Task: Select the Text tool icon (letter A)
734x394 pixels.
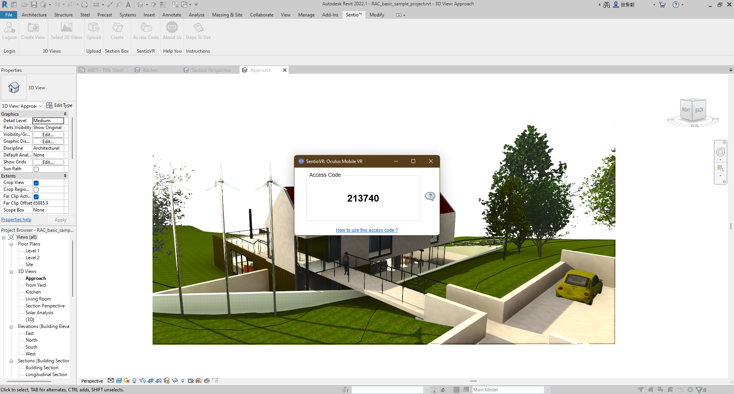Action: pyautogui.click(x=128, y=5)
